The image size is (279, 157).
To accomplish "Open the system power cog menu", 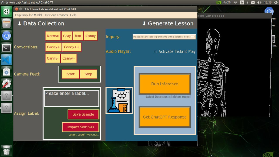I will (x=276, y=3).
